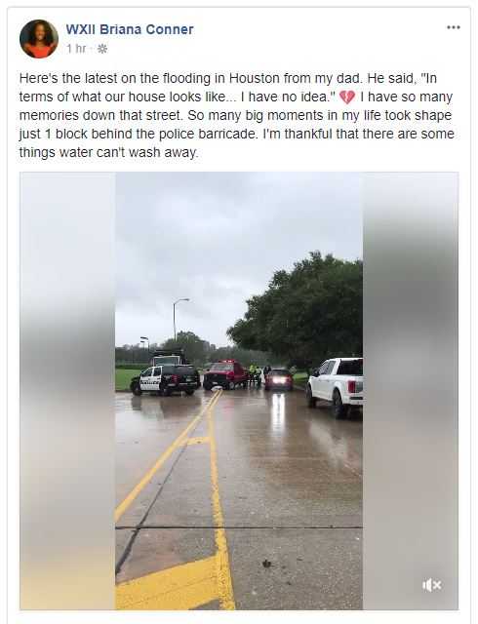Image resolution: width=478 pixels, height=624 pixels.
Task: Click the WXII Briana Conner name link
Action: pos(130,29)
